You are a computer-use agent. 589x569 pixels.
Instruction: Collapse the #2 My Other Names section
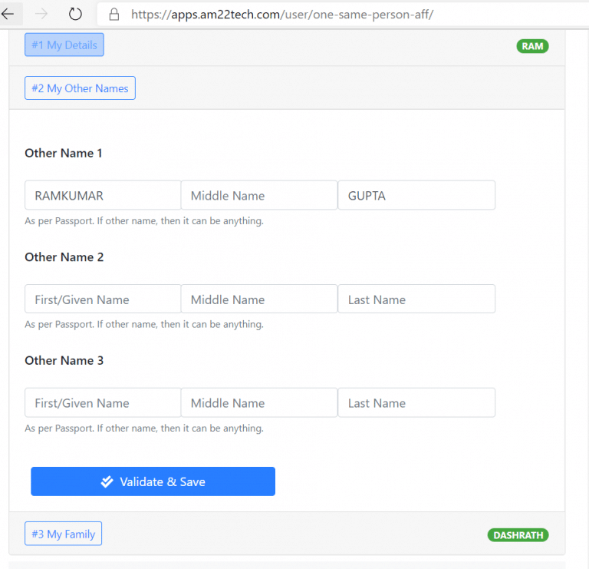pyautogui.click(x=80, y=88)
